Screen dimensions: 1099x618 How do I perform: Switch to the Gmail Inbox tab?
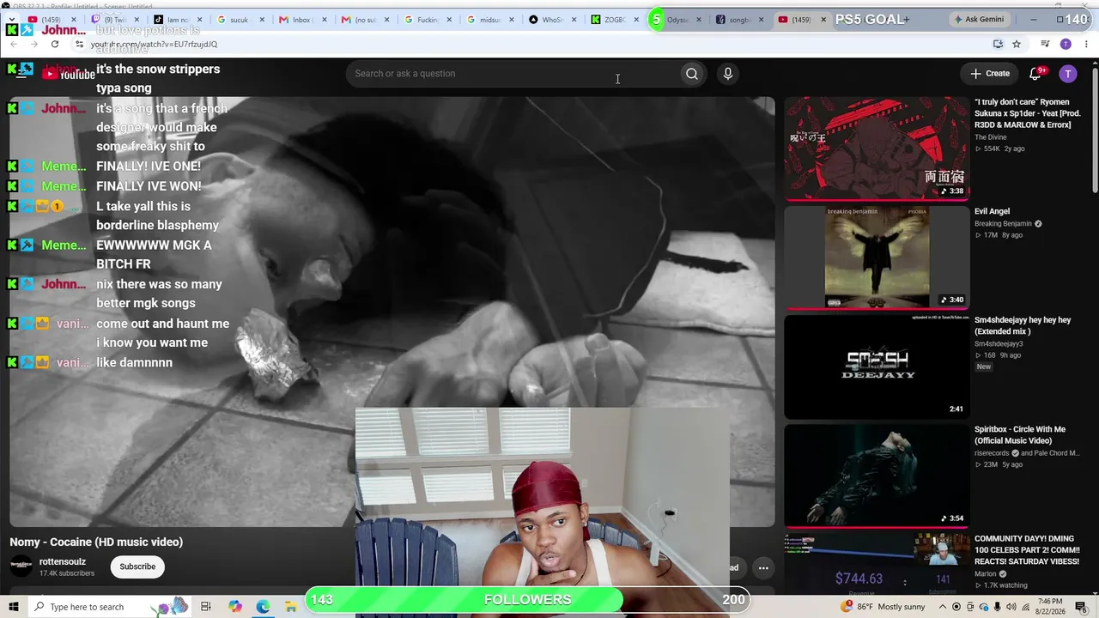302,19
